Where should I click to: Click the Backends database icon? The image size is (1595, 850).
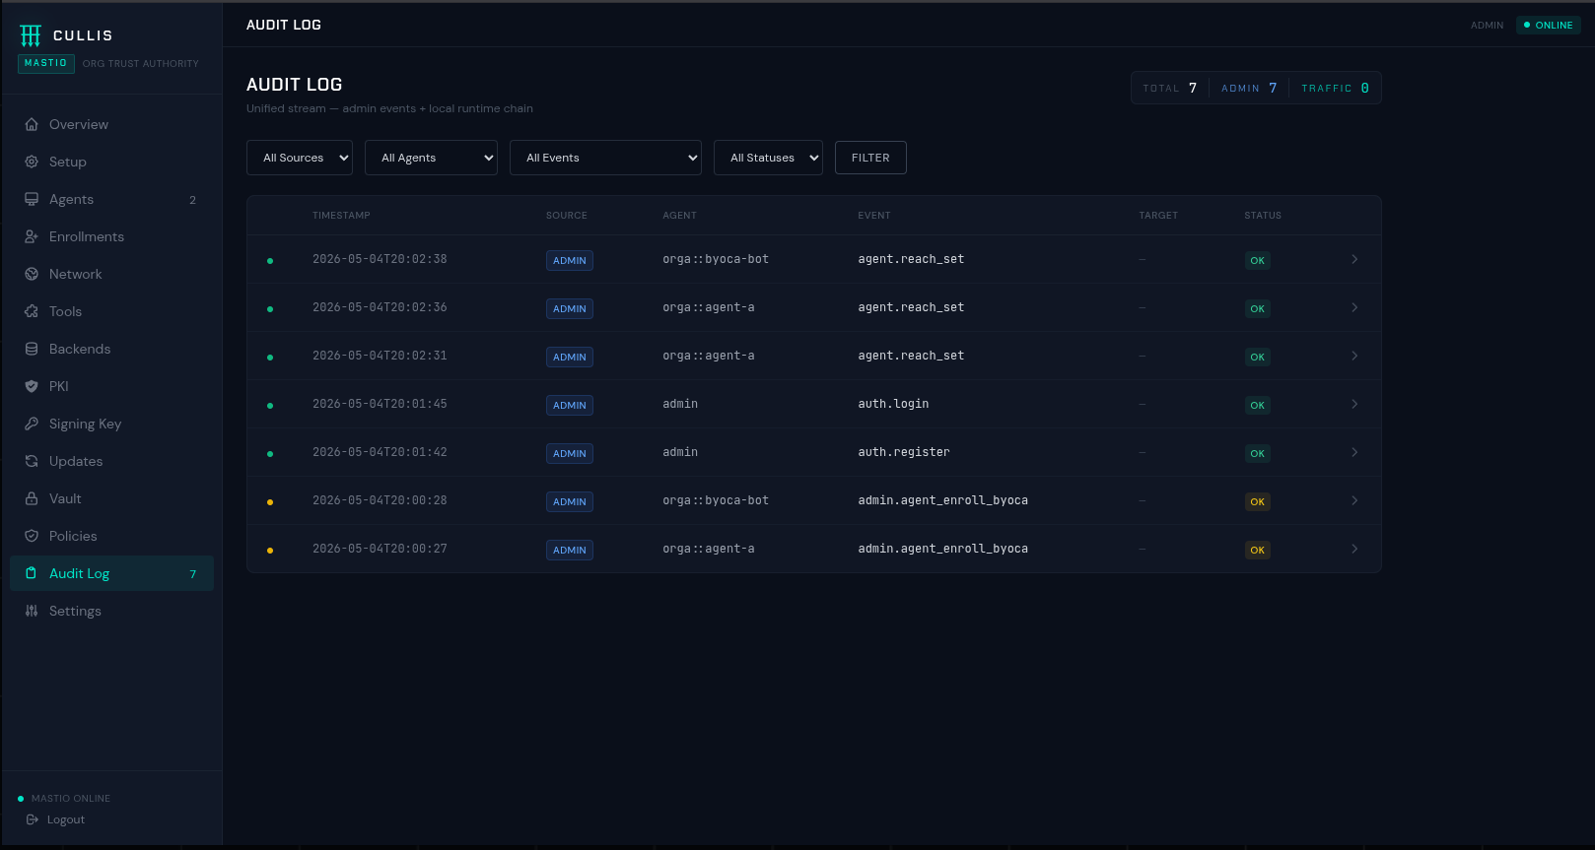(32, 349)
